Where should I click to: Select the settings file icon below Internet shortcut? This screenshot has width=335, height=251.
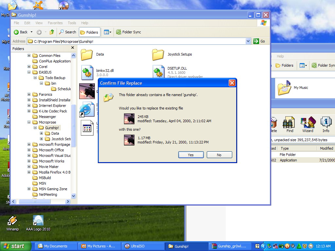(87, 128)
